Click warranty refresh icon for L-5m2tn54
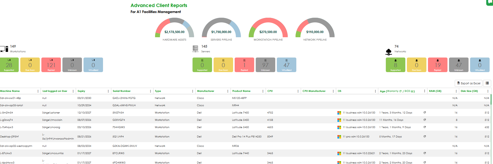493x164 pixels. [425, 113]
